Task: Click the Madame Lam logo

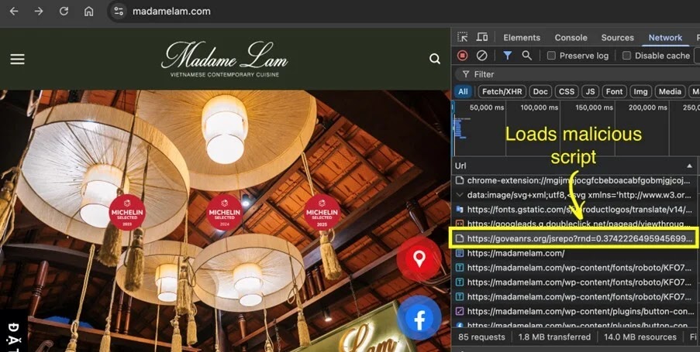Action: 225,60
